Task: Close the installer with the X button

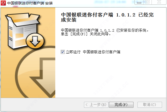Action: click(159, 2)
